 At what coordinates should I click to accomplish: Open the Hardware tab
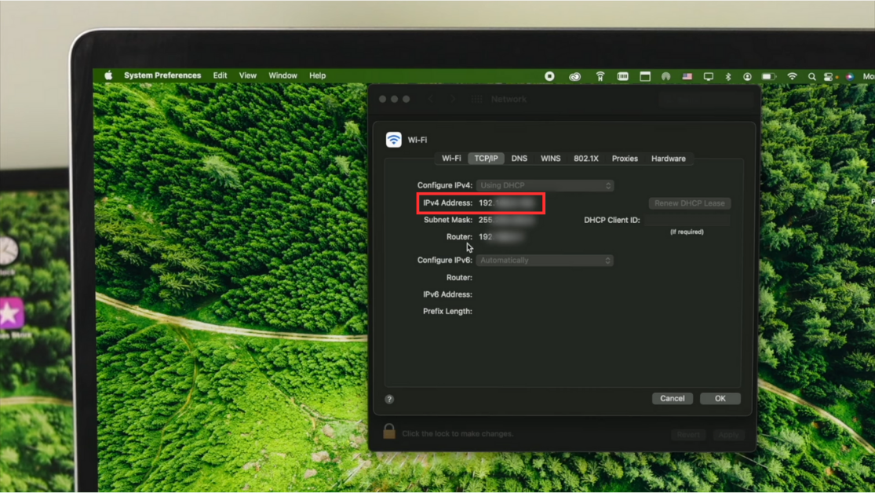click(x=669, y=159)
